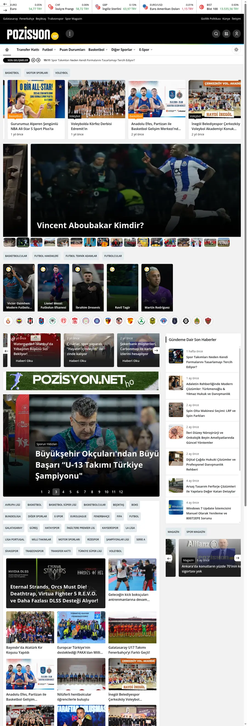Click the Gündeme Dair list scrollbar

[239, 409]
